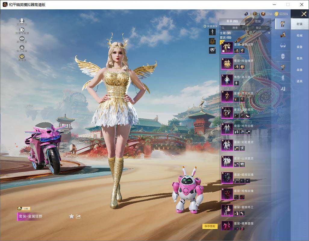The image size is (309, 241).
Task: Switch to the 搭配 tab
Action: tap(258, 21)
